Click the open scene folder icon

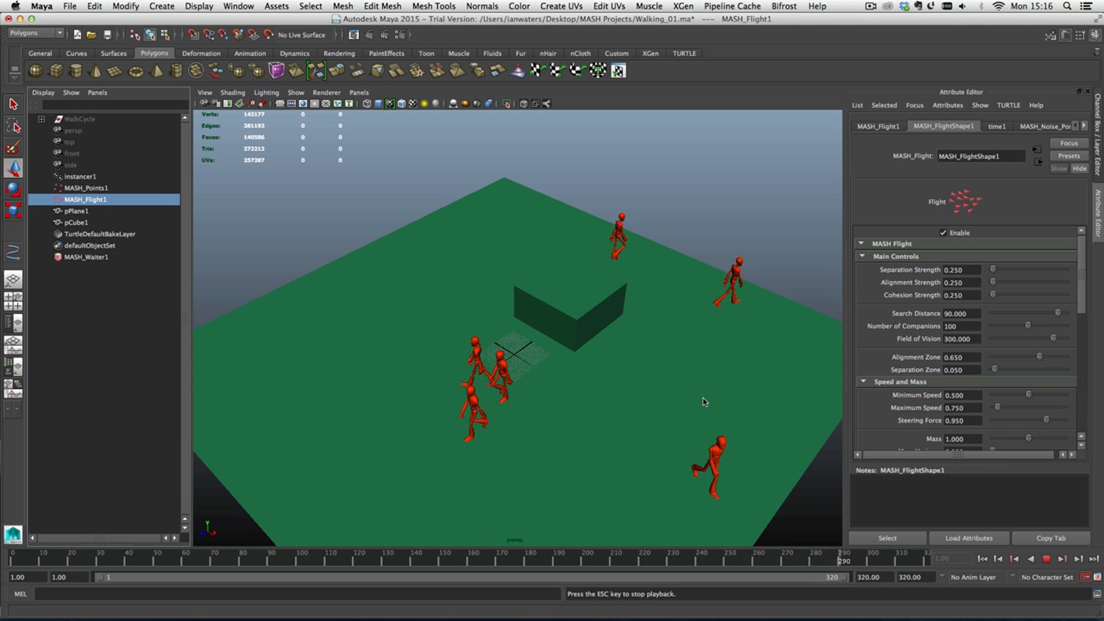tap(92, 34)
